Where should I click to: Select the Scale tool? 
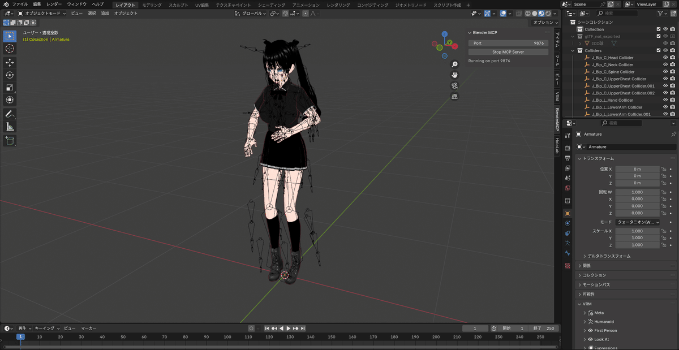click(x=10, y=88)
